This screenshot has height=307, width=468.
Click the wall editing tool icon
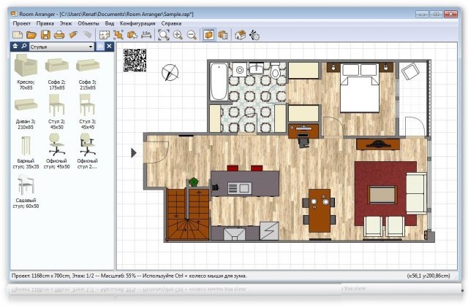[x=118, y=35]
